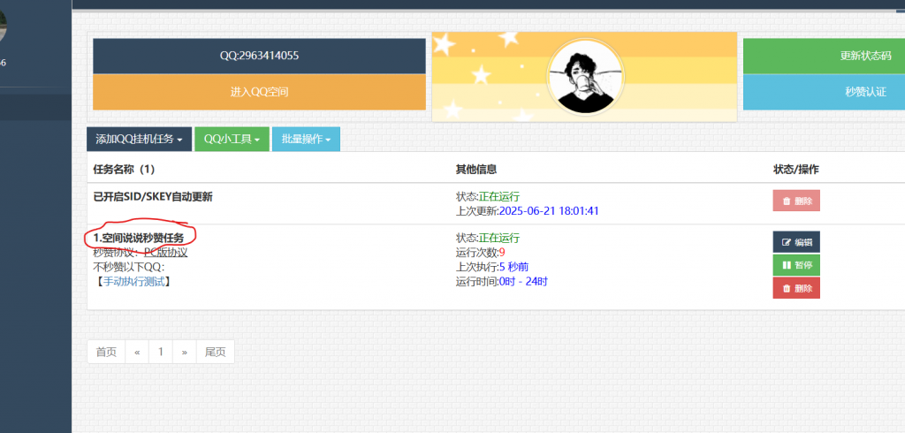Click the edit icon button labeled 编辑

pyautogui.click(x=796, y=242)
